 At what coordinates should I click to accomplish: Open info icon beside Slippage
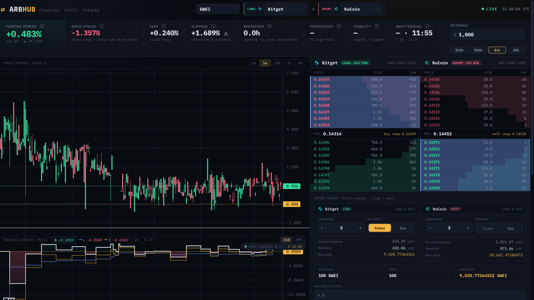213,26
